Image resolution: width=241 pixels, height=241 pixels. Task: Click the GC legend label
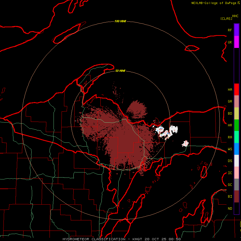click(230, 185)
